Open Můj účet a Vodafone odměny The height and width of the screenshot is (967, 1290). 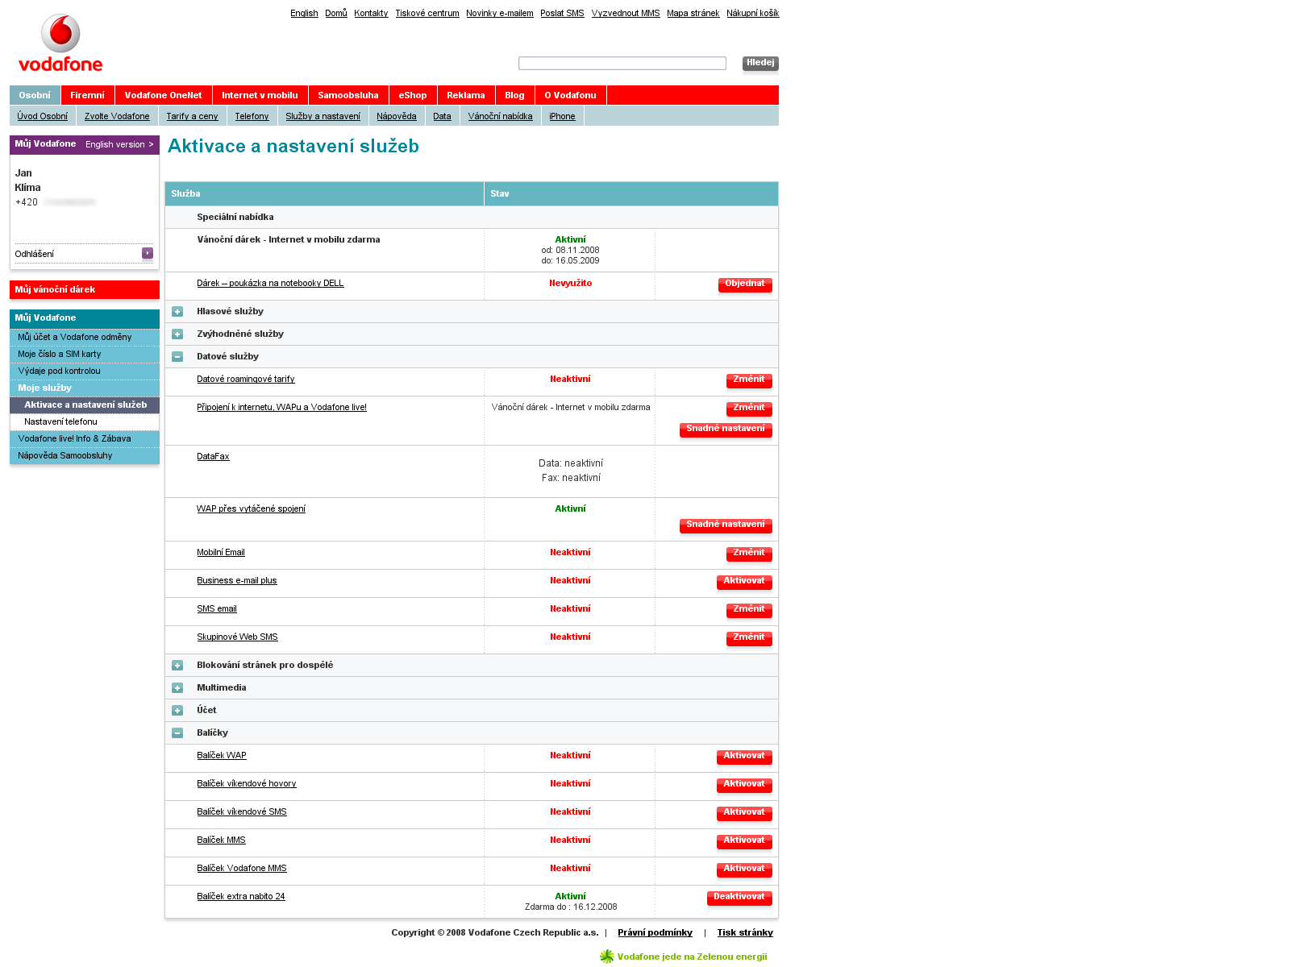(x=85, y=337)
